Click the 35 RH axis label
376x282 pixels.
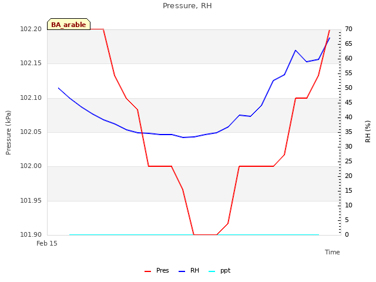(348, 132)
